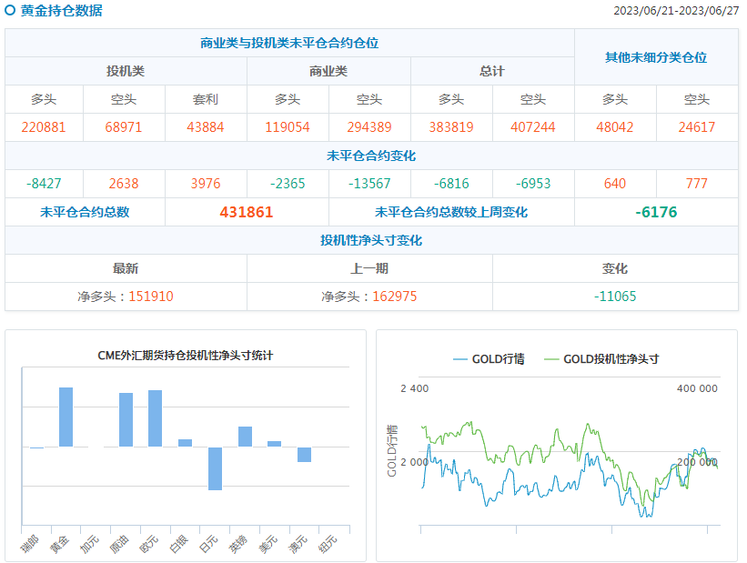Select the negative 日元 bar
The width and height of the screenshot is (747, 563).
click(215, 468)
